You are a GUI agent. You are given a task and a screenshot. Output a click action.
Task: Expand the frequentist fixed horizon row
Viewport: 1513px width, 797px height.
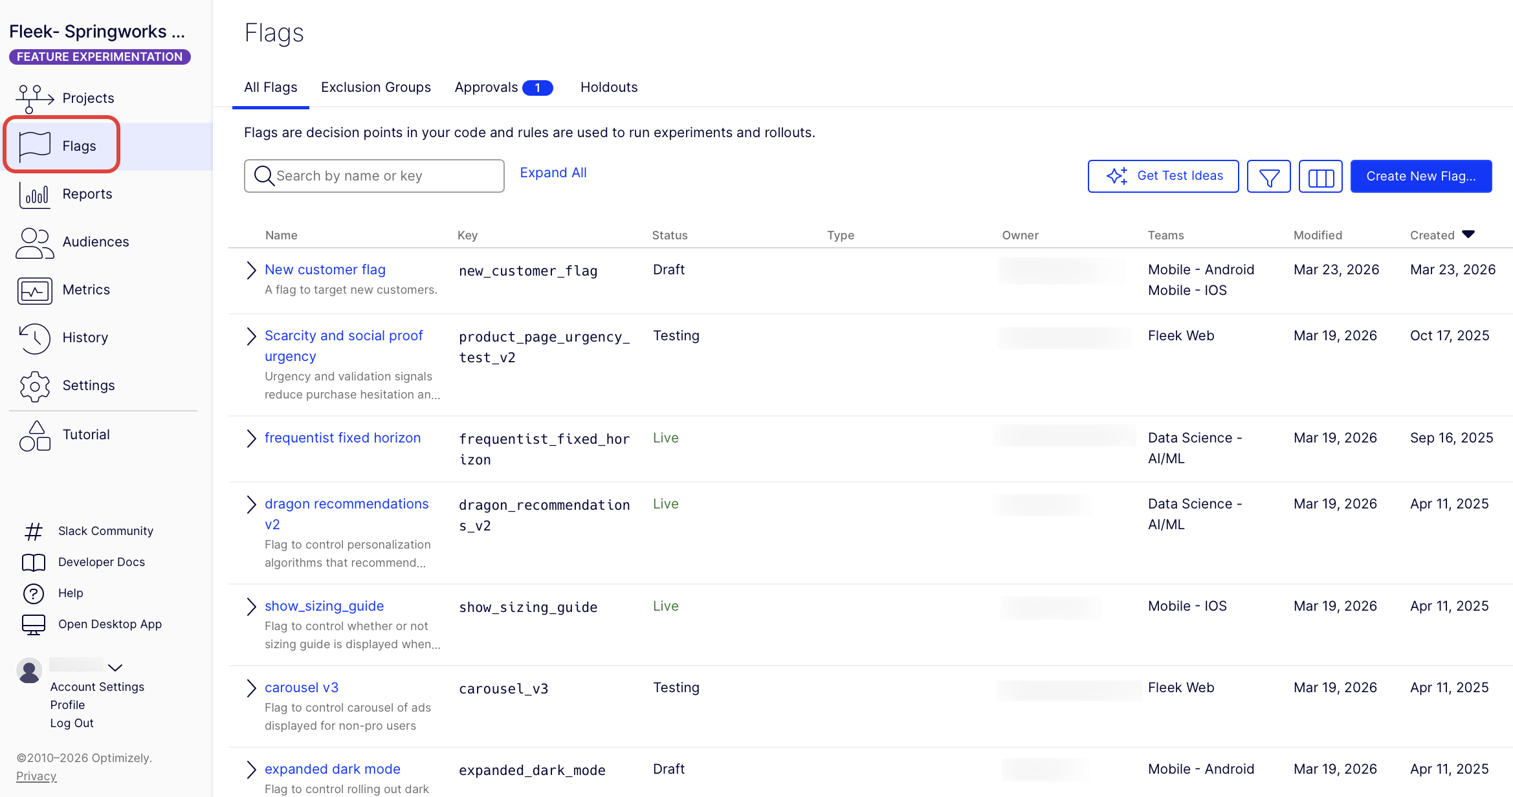tap(251, 439)
